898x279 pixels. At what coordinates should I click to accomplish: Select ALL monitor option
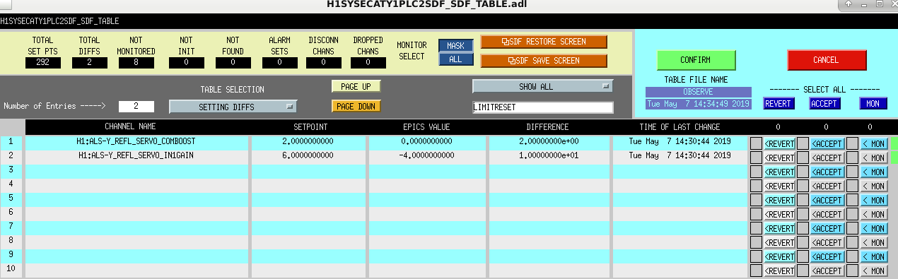coord(455,59)
